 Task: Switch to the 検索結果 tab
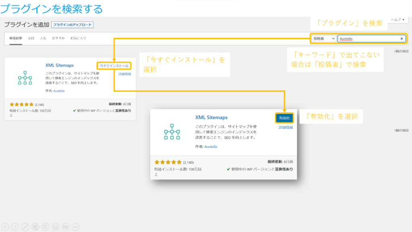pos(16,38)
